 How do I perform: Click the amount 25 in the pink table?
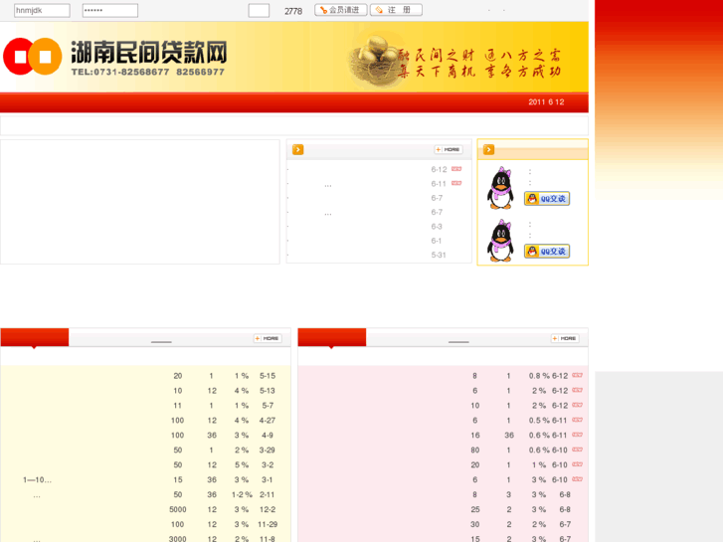475,510
